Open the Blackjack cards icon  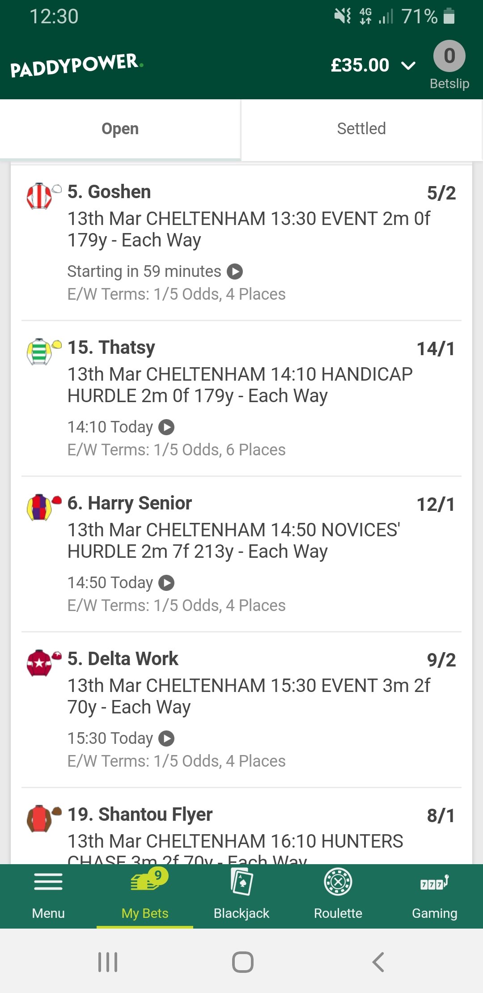[x=241, y=881]
